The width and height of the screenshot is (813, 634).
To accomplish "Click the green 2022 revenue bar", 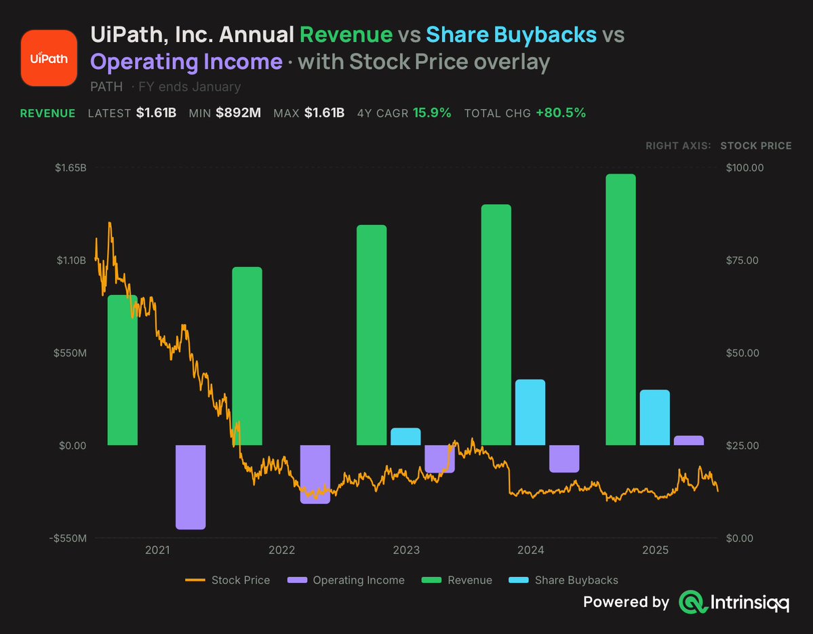I will pos(247,356).
